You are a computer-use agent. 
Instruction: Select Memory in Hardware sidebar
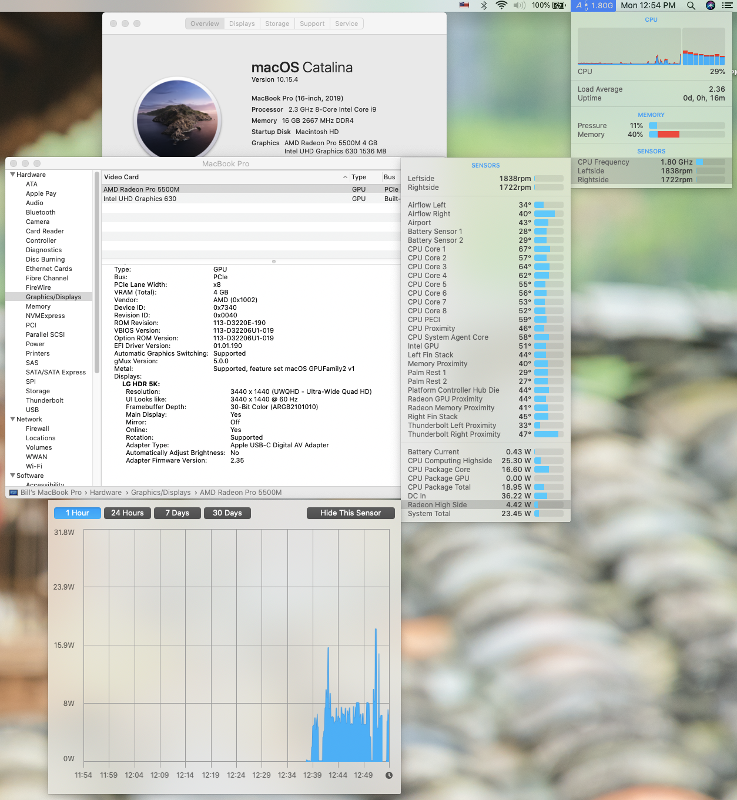(49, 306)
